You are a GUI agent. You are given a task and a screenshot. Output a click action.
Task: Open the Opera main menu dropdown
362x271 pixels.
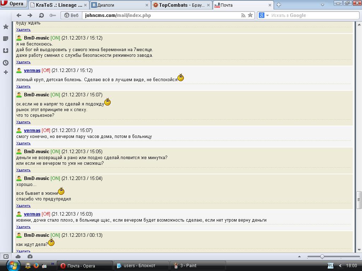13,4
